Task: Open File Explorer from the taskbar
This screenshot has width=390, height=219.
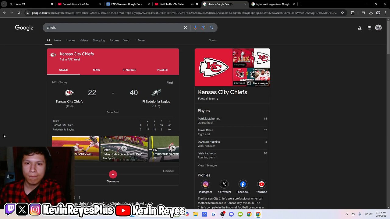Action: [196, 214]
